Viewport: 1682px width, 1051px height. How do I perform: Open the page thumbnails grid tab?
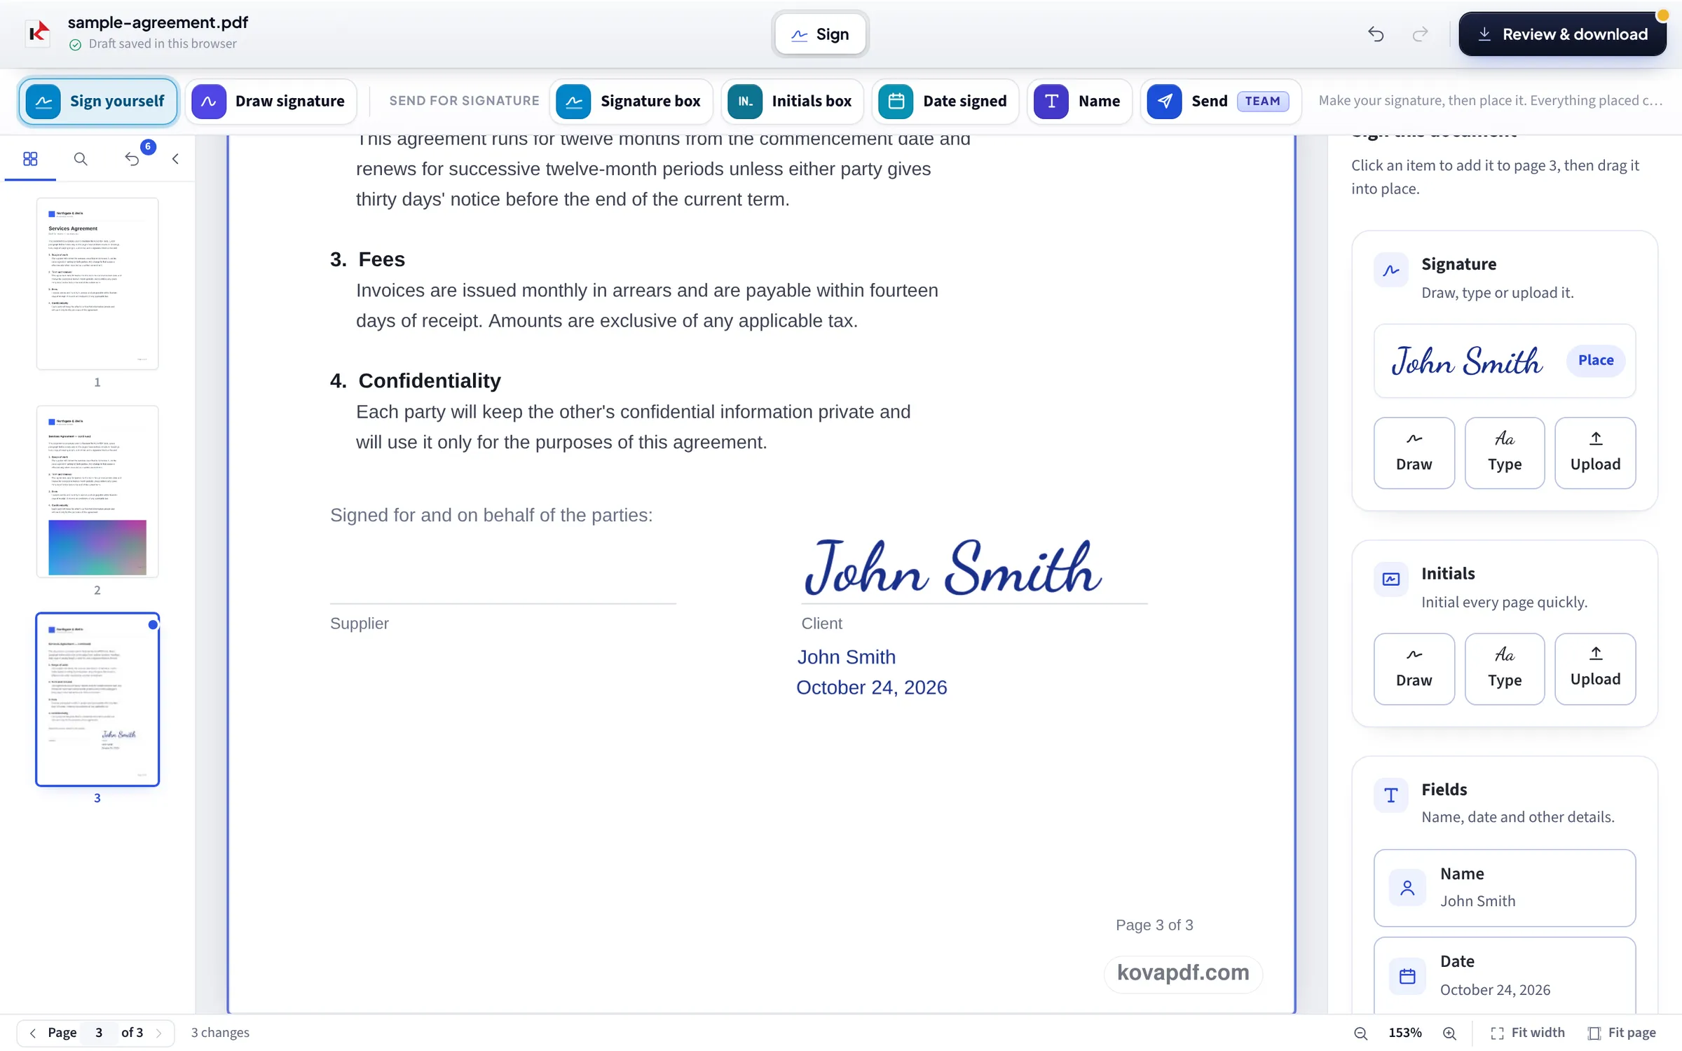point(30,159)
